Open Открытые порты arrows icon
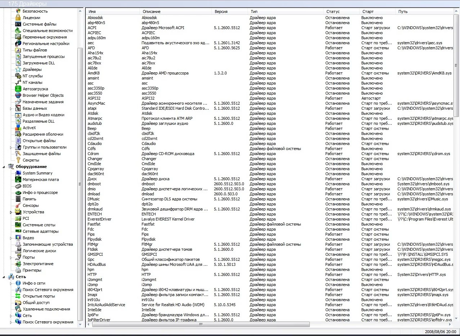This screenshot has width=460, height=336. tap(18, 296)
